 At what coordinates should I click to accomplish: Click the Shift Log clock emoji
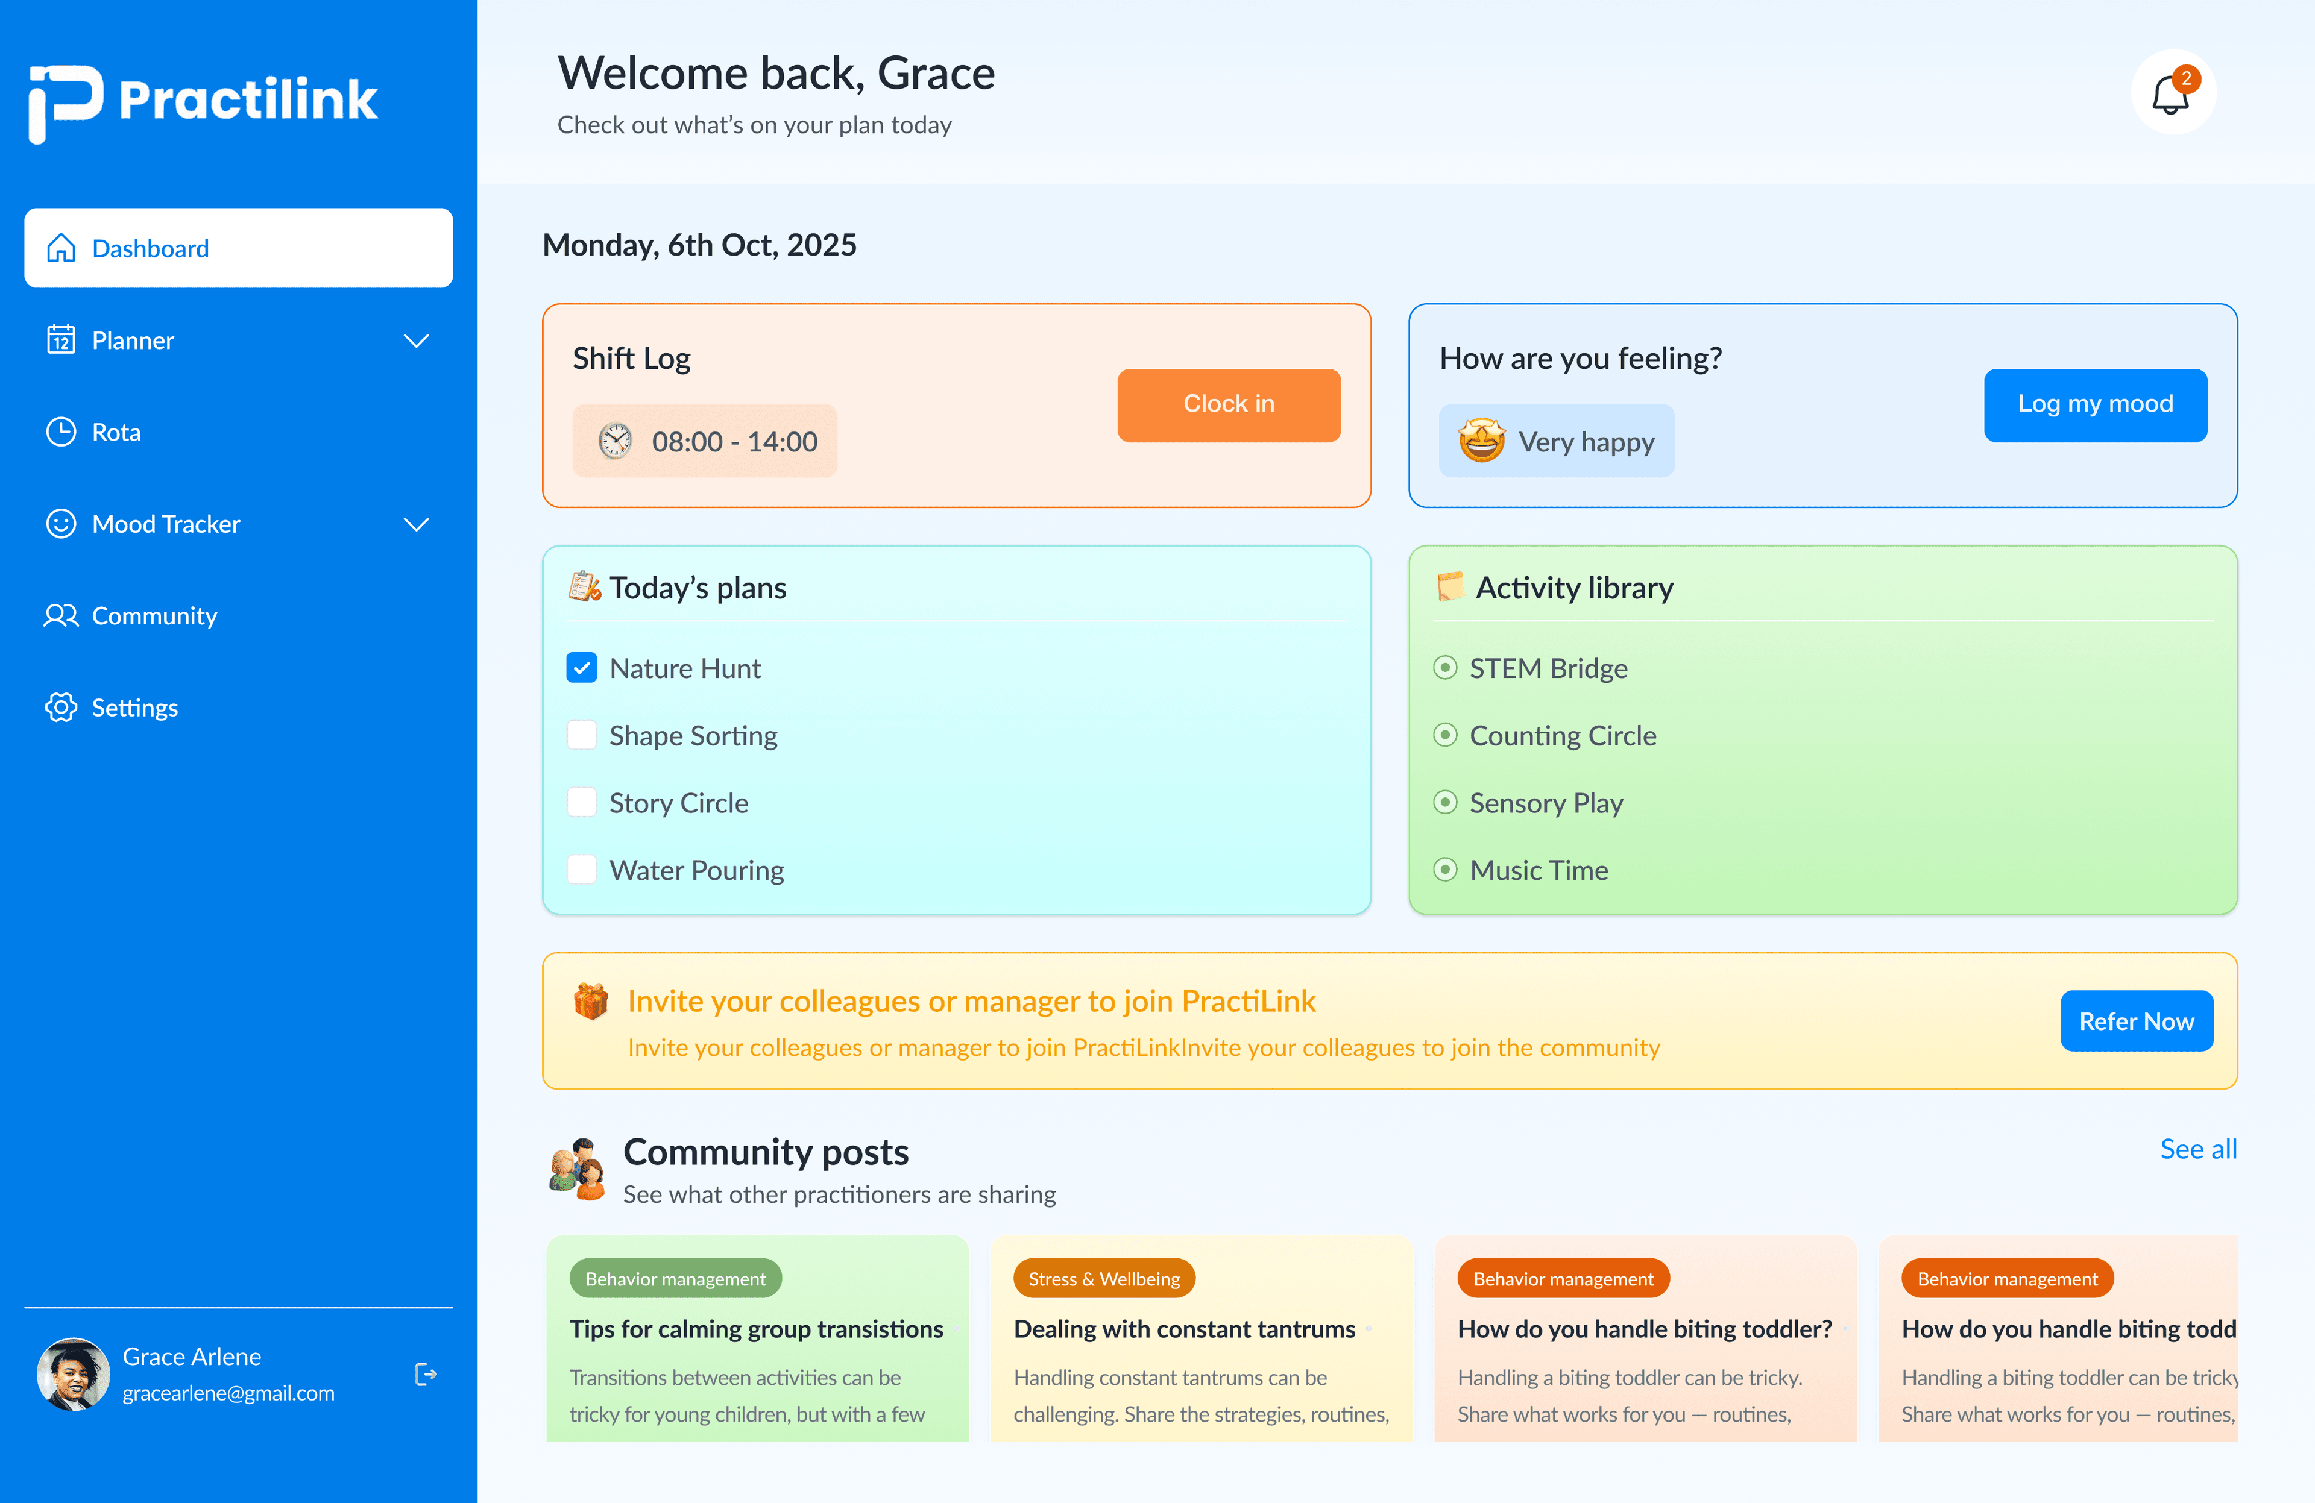tap(615, 441)
